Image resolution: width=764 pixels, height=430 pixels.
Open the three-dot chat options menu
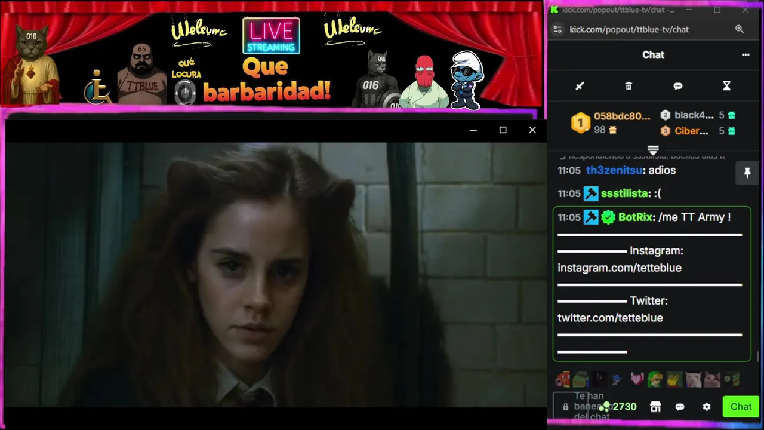click(x=745, y=54)
